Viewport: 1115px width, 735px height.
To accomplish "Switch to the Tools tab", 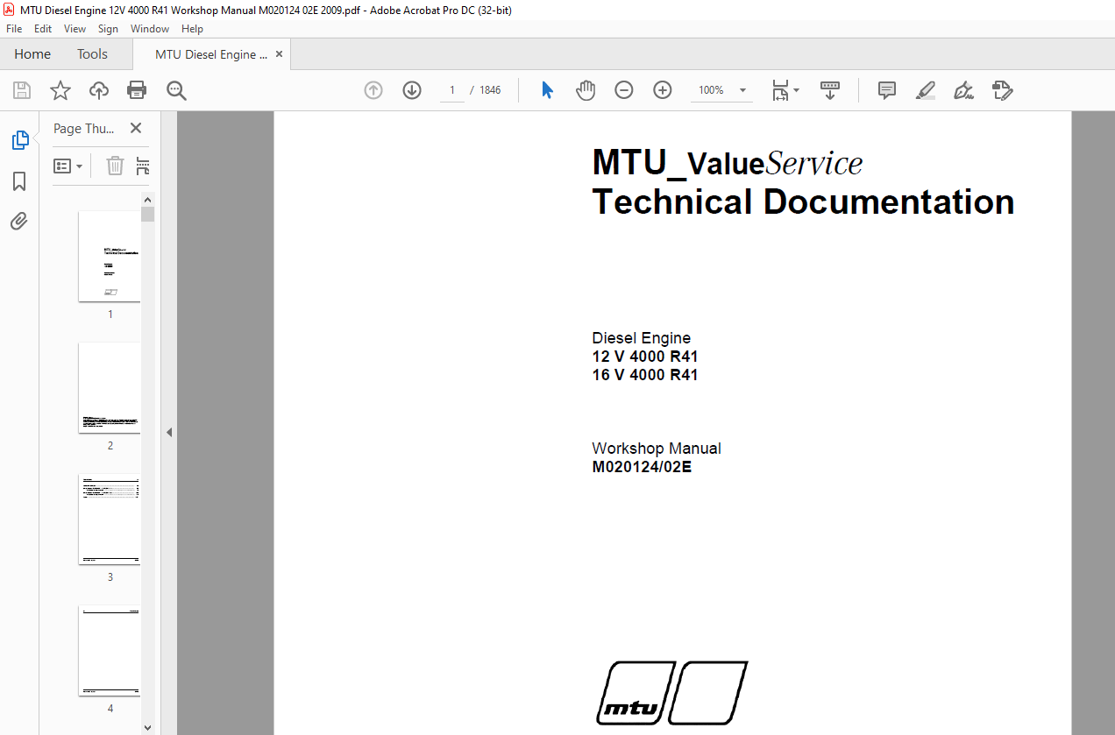I will [x=92, y=54].
